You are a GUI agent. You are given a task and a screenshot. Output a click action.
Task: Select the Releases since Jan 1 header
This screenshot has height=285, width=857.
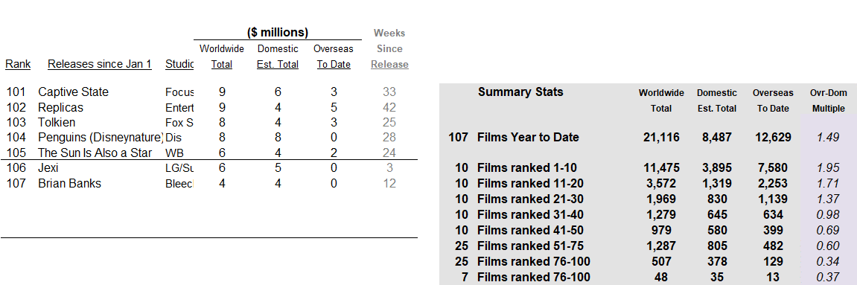click(x=100, y=65)
